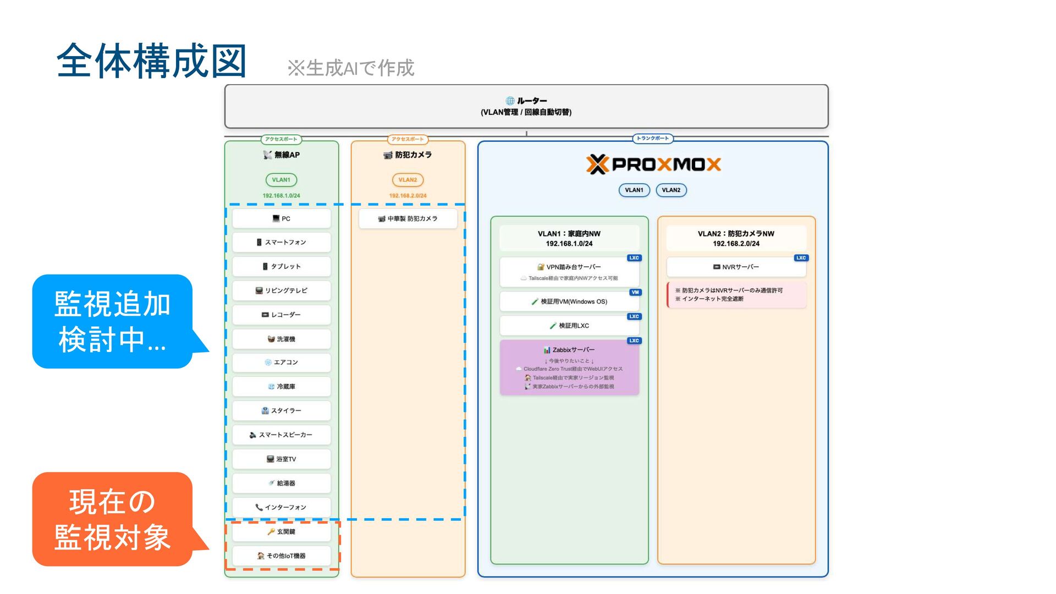
Task: Click the blue 監視追加検討中 callout
Action: (112, 322)
